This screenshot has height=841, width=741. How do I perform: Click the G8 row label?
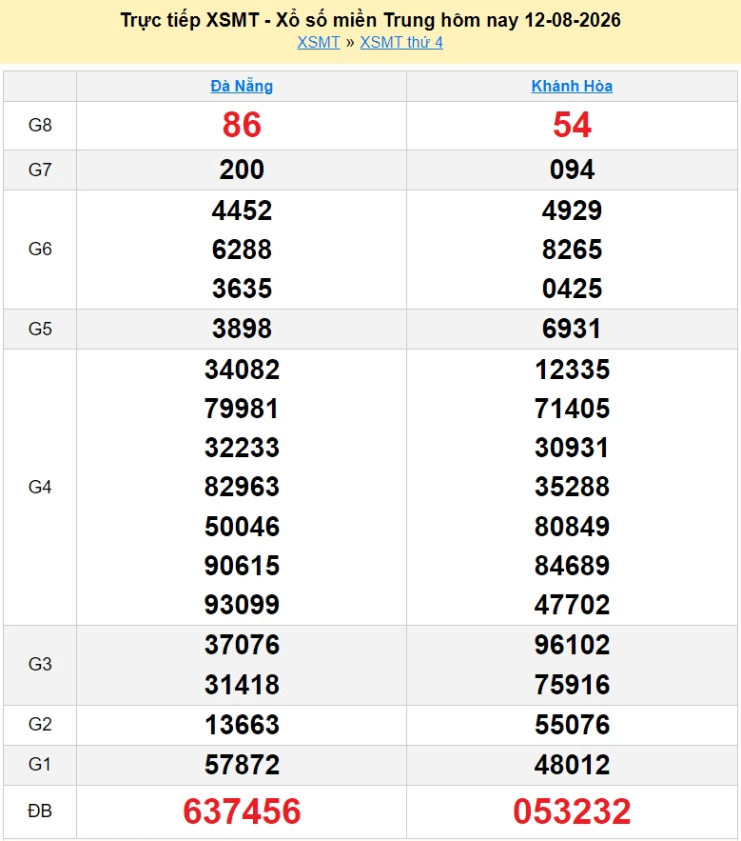point(40,125)
